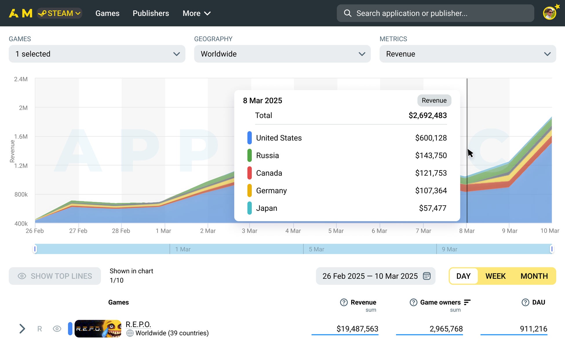Open the Steam platform selector
Image resolution: width=565 pixels, height=359 pixels.
(x=59, y=13)
